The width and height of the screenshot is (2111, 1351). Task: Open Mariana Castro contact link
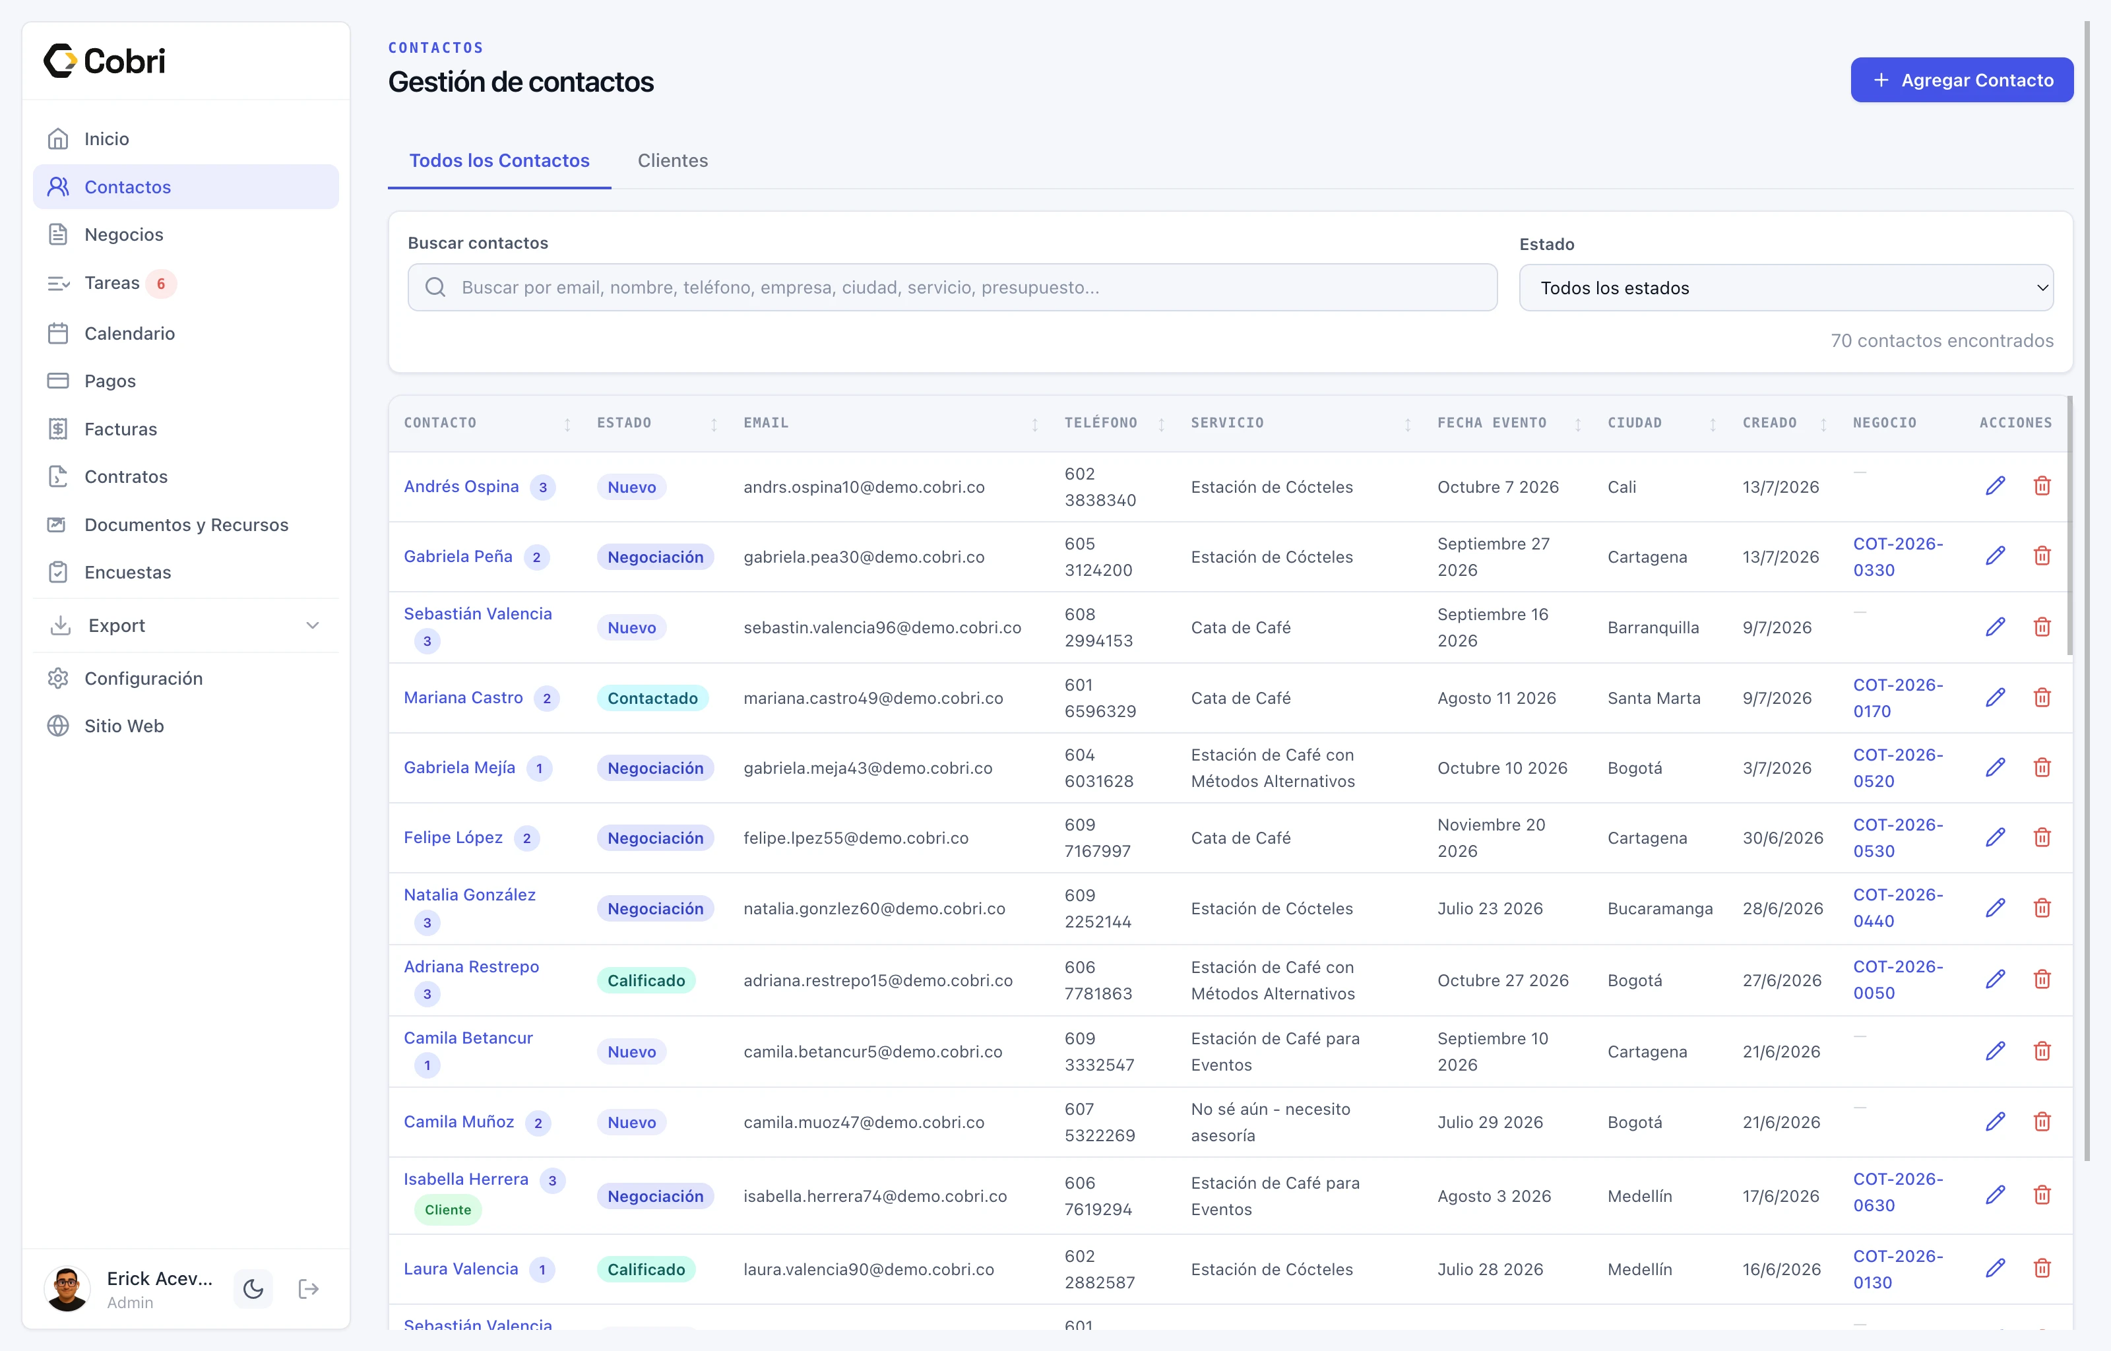click(463, 697)
